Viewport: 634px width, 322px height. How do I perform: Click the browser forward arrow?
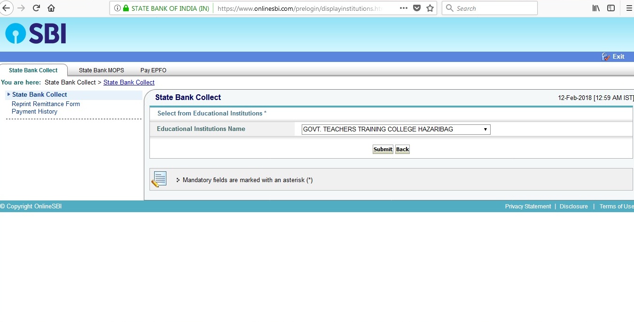pos(21,8)
